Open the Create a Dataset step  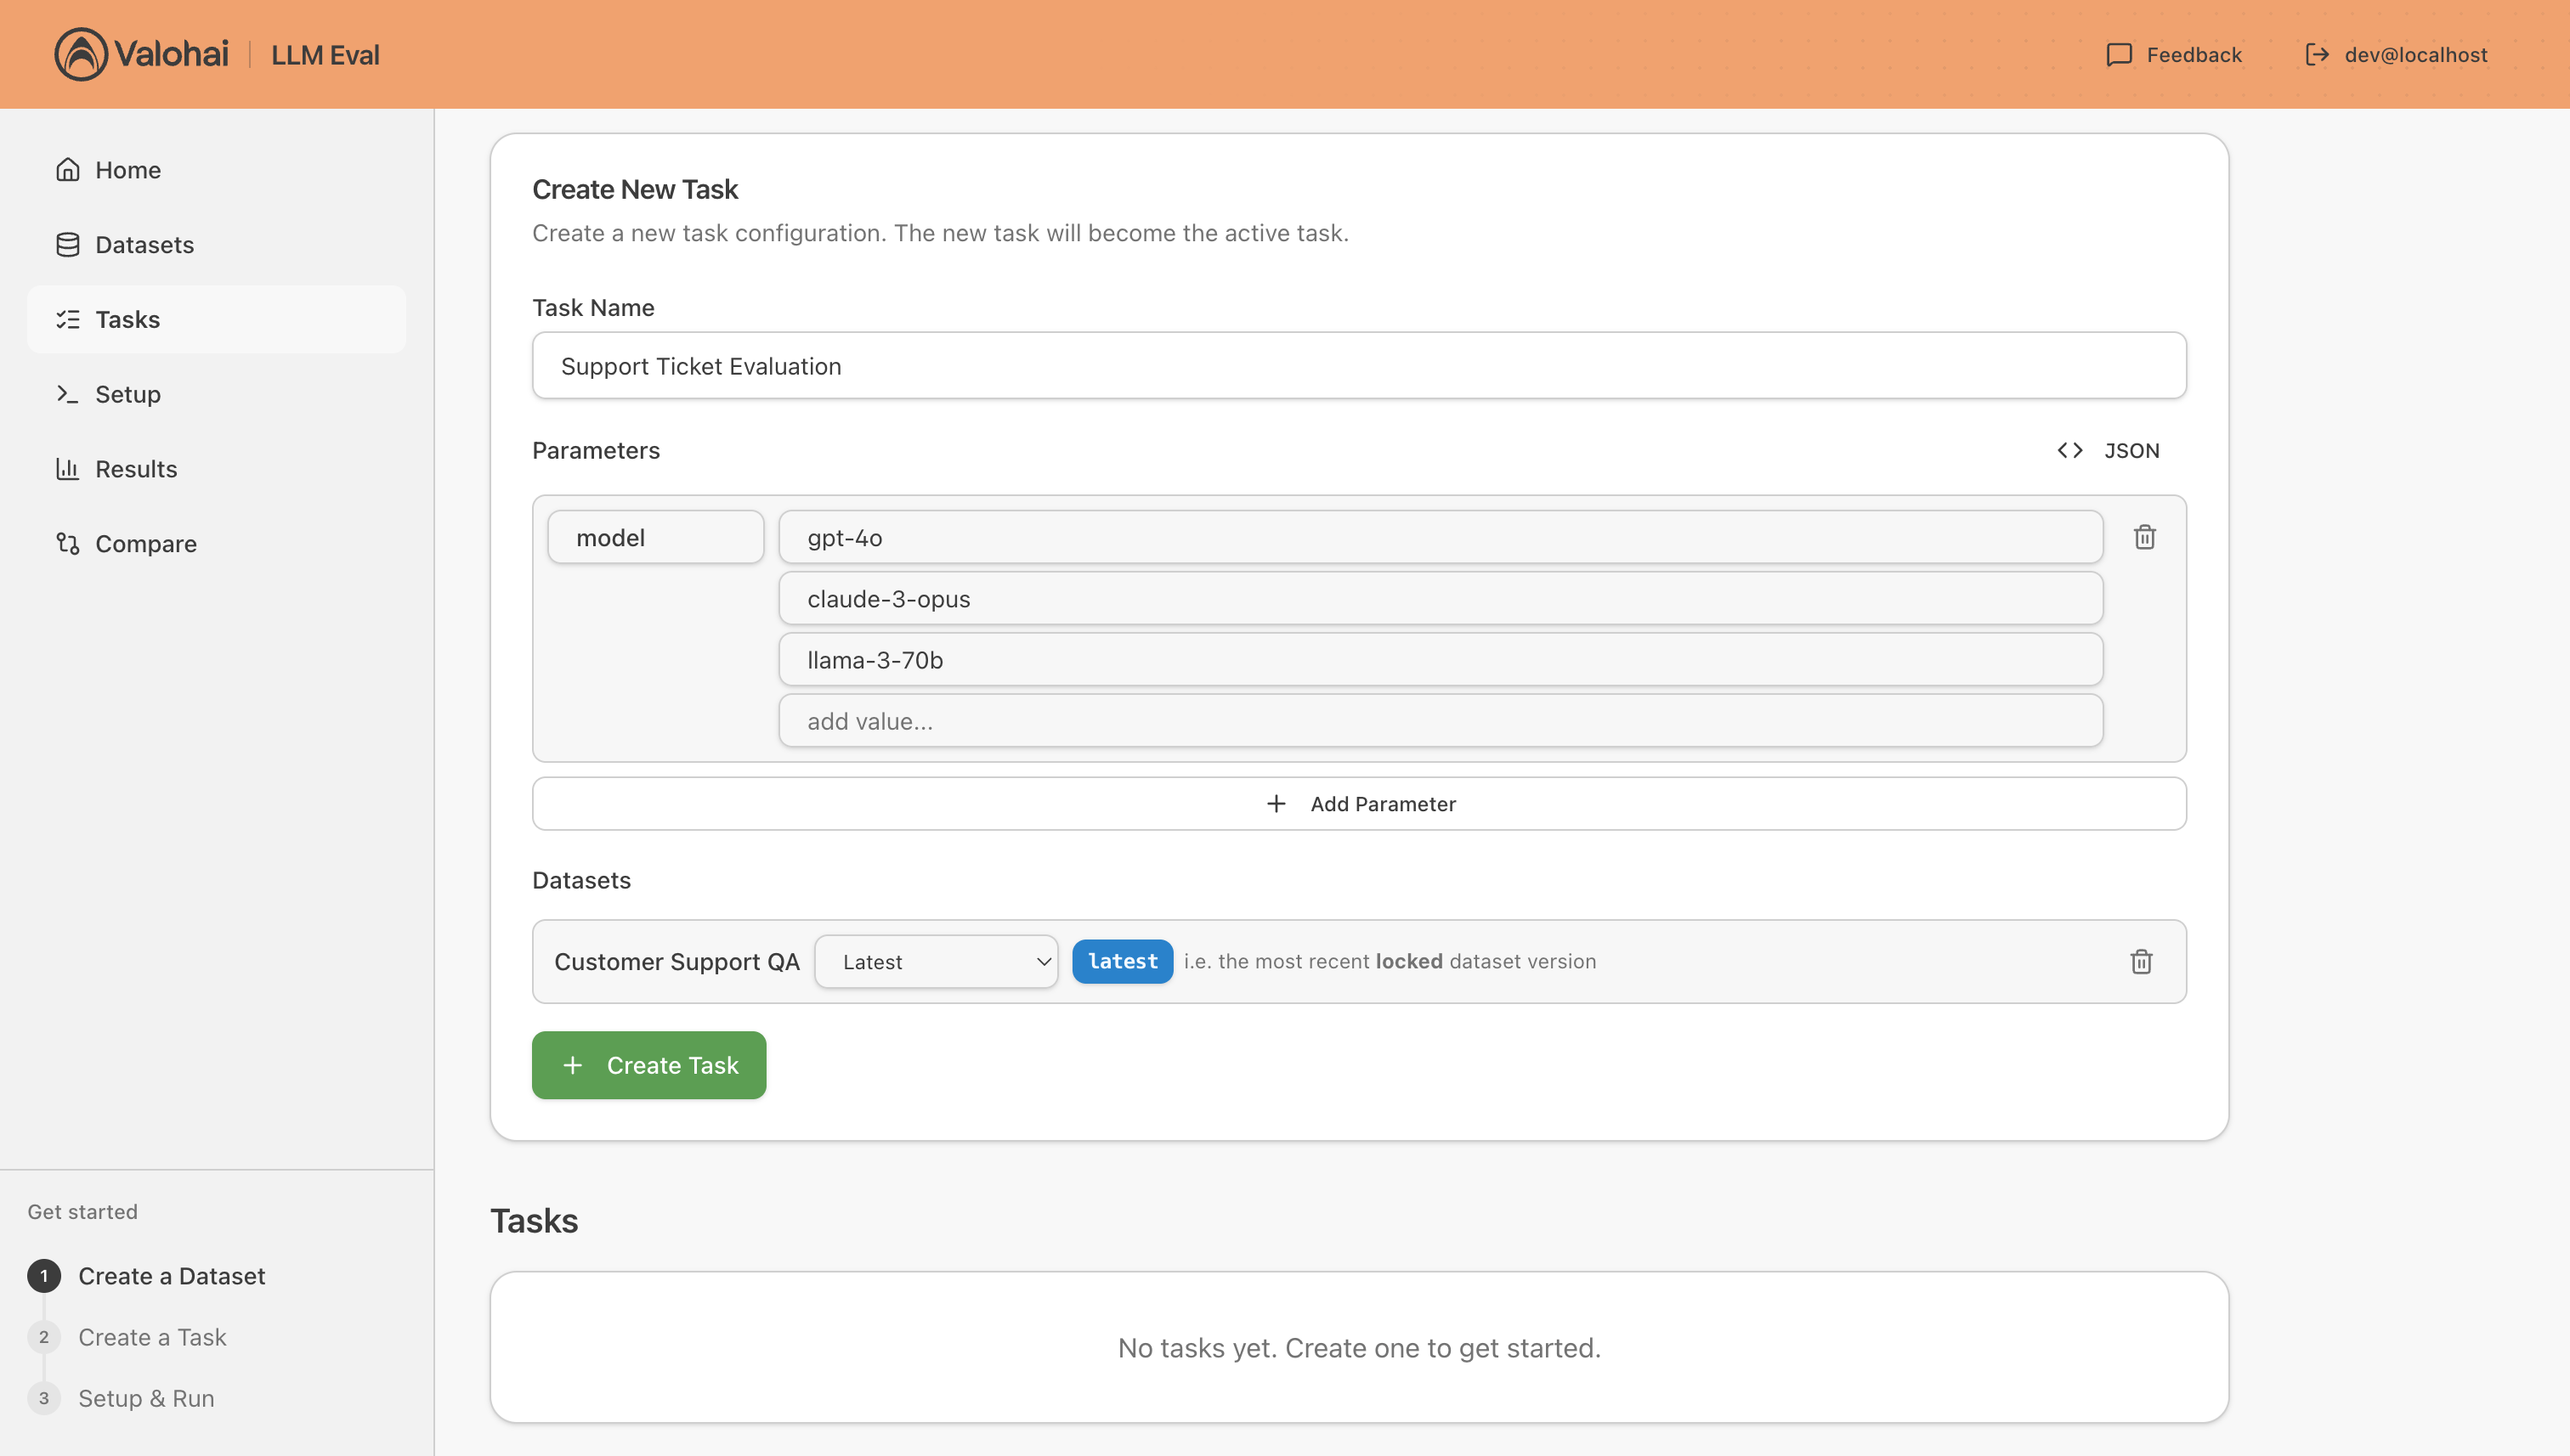171,1276
